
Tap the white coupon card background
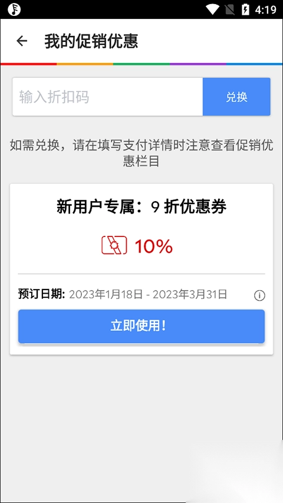click(141, 269)
